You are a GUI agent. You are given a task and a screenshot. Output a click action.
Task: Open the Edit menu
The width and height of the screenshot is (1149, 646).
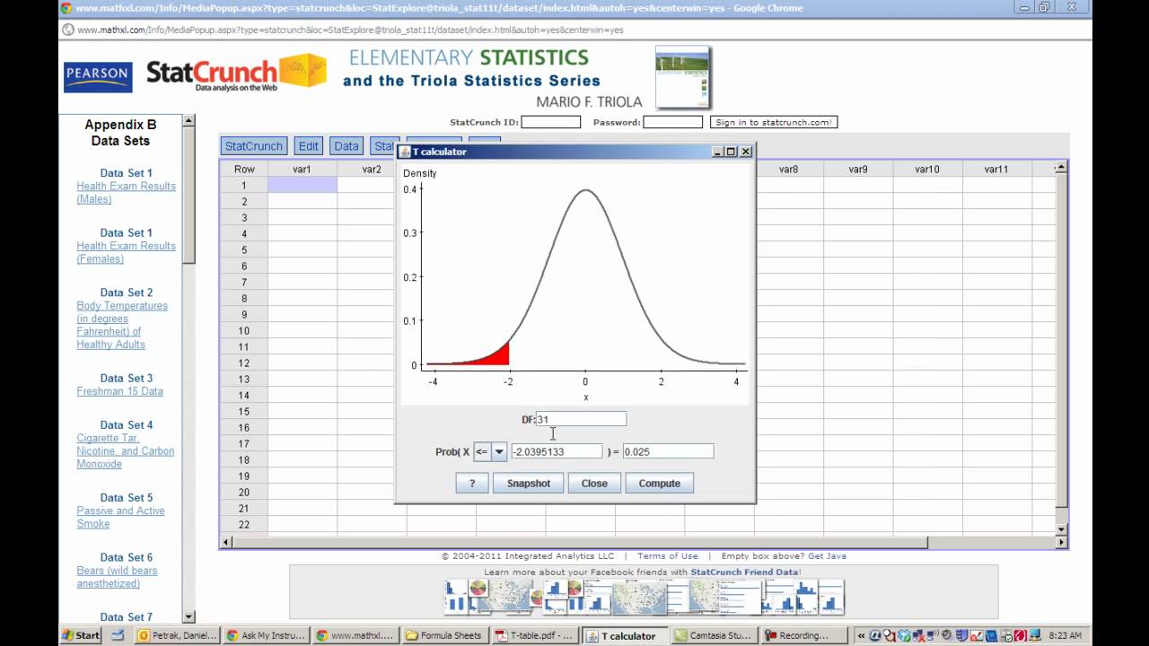(x=309, y=146)
